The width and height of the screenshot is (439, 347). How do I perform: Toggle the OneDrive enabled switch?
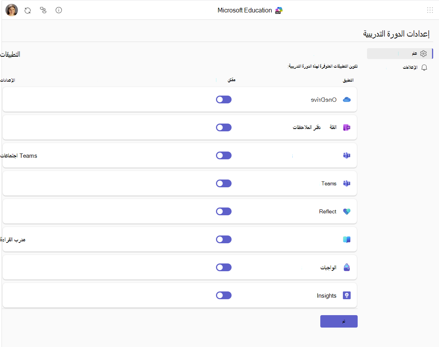[224, 99]
